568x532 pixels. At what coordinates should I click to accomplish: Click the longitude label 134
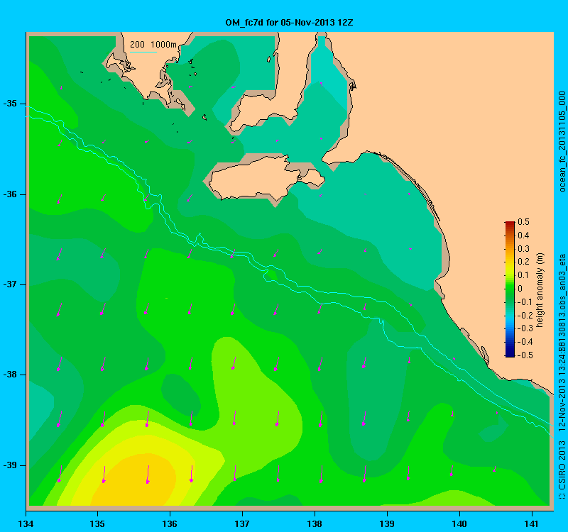pos(26,523)
